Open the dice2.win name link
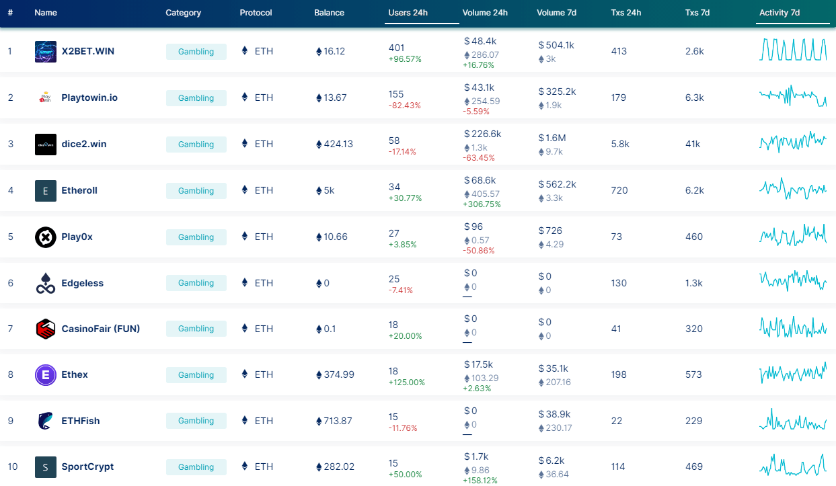The height and width of the screenshot is (486, 836). click(x=84, y=145)
